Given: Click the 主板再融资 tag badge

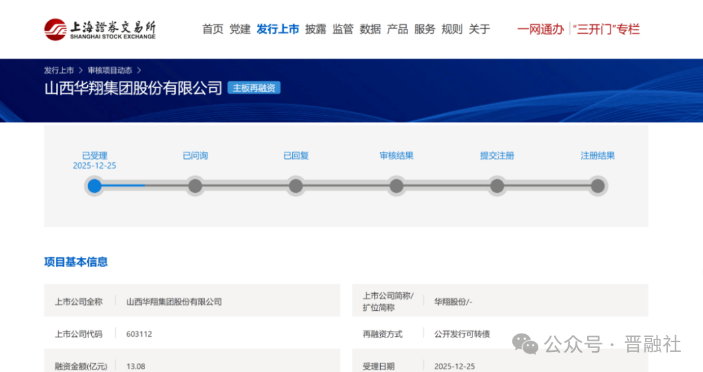Looking at the screenshot, I should [254, 88].
